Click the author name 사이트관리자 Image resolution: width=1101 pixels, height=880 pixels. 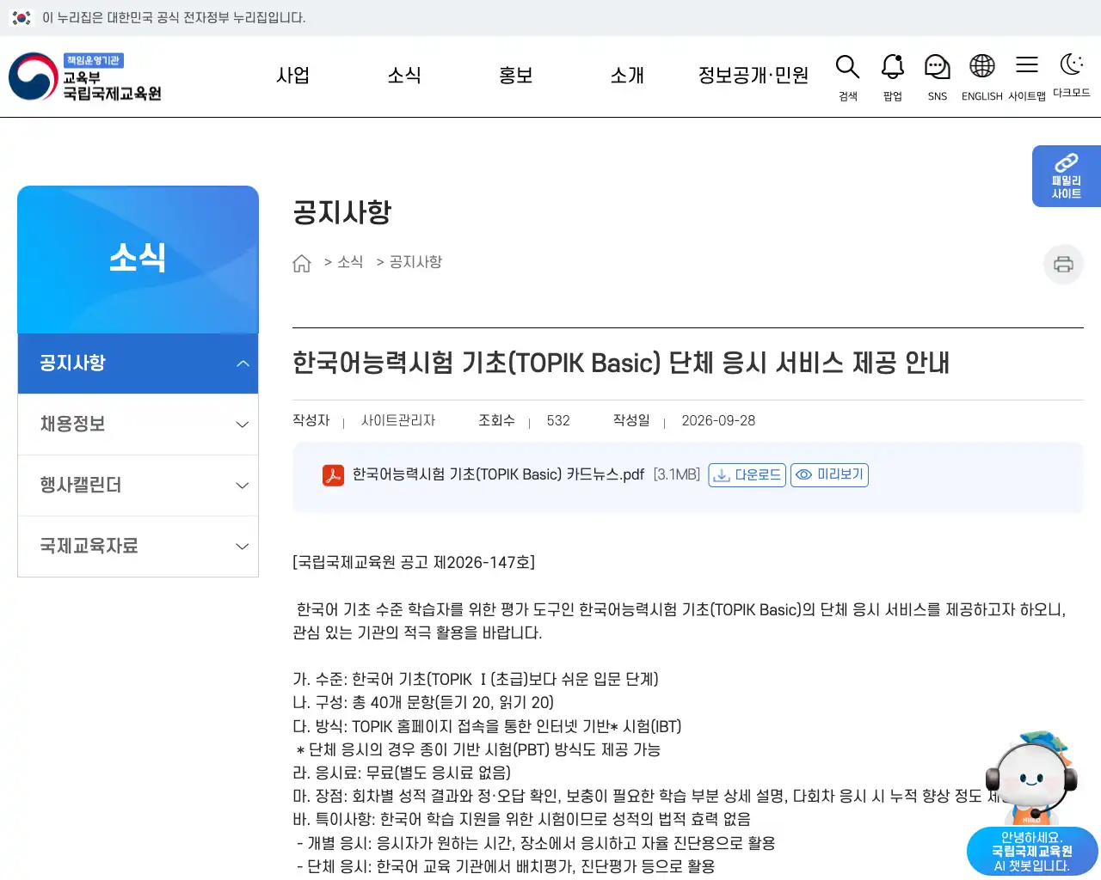click(398, 421)
